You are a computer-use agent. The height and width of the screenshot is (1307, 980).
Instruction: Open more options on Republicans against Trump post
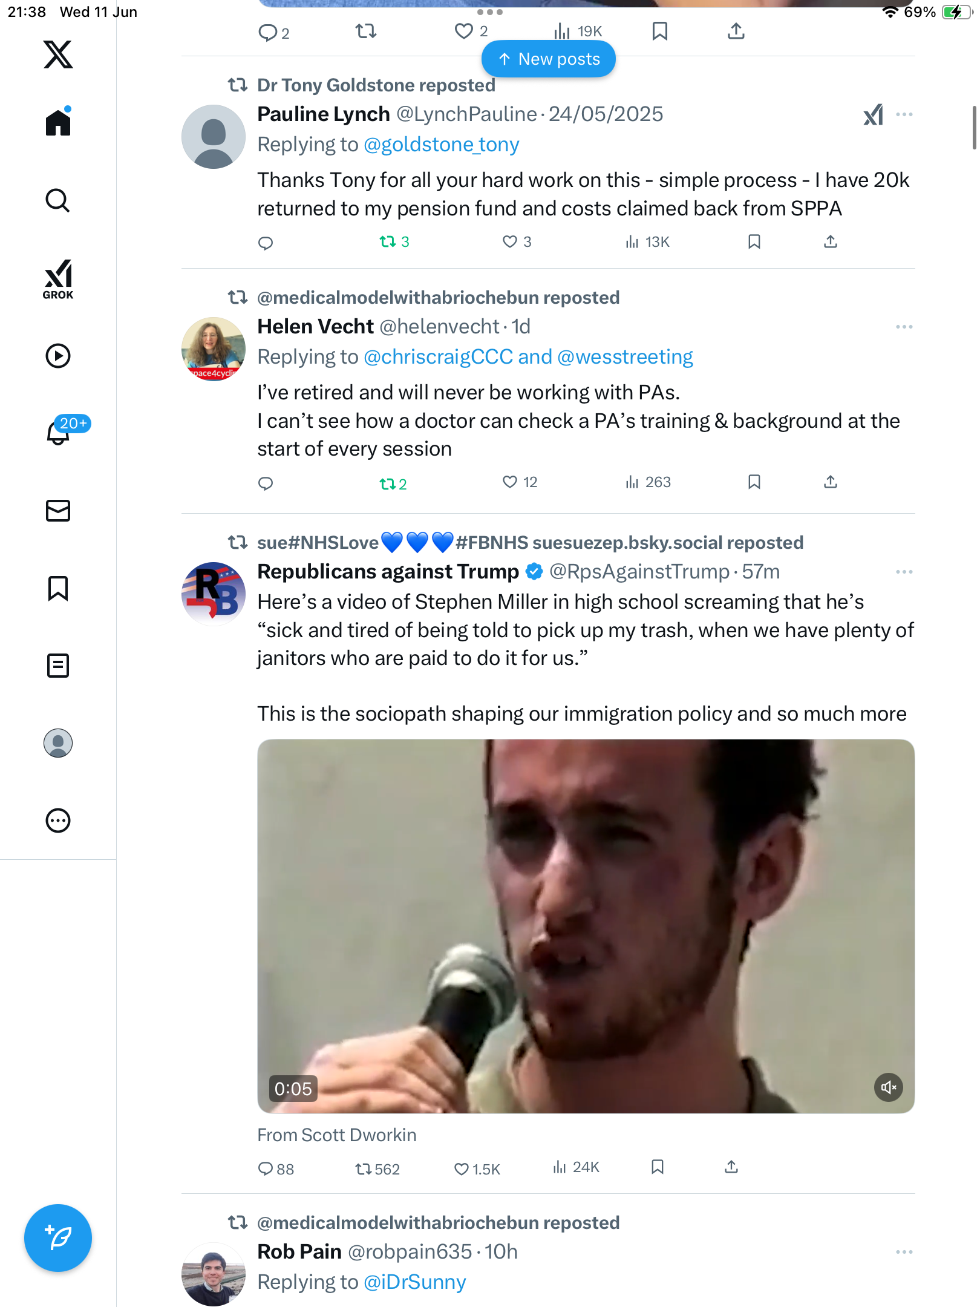pyautogui.click(x=904, y=572)
